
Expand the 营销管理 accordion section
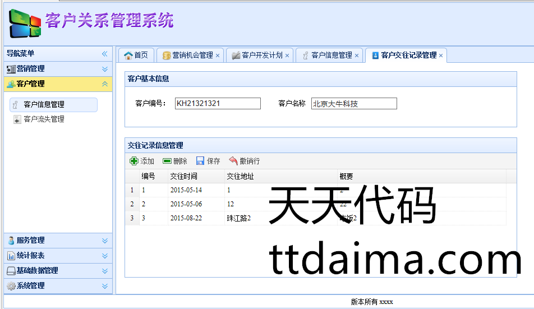tap(104, 69)
